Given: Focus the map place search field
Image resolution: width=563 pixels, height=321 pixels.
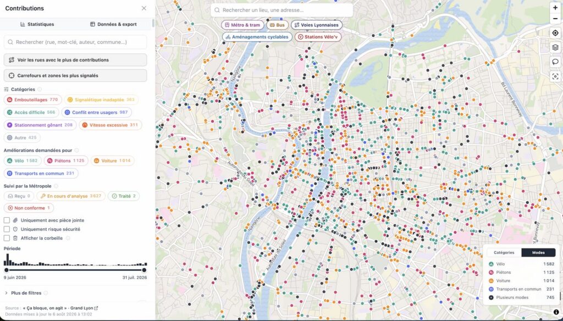Looking at the screenshot, I should pyautogui.click(x=282, y=10).
